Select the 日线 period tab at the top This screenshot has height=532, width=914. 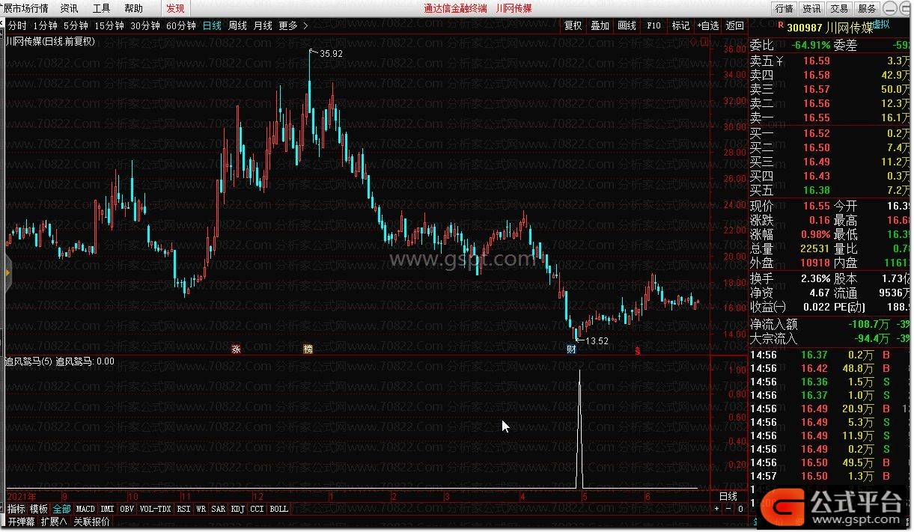click(x=213, y=25)
